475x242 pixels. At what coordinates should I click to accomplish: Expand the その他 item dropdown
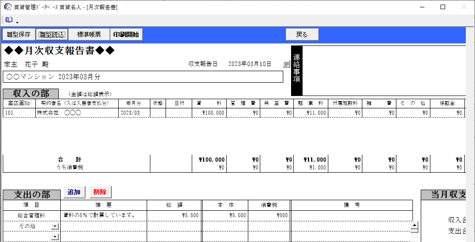coord(55,226)
